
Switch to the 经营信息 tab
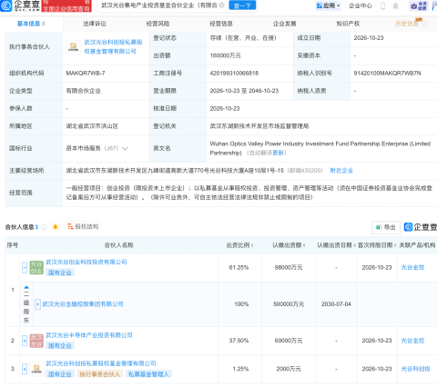pos(221,24)
